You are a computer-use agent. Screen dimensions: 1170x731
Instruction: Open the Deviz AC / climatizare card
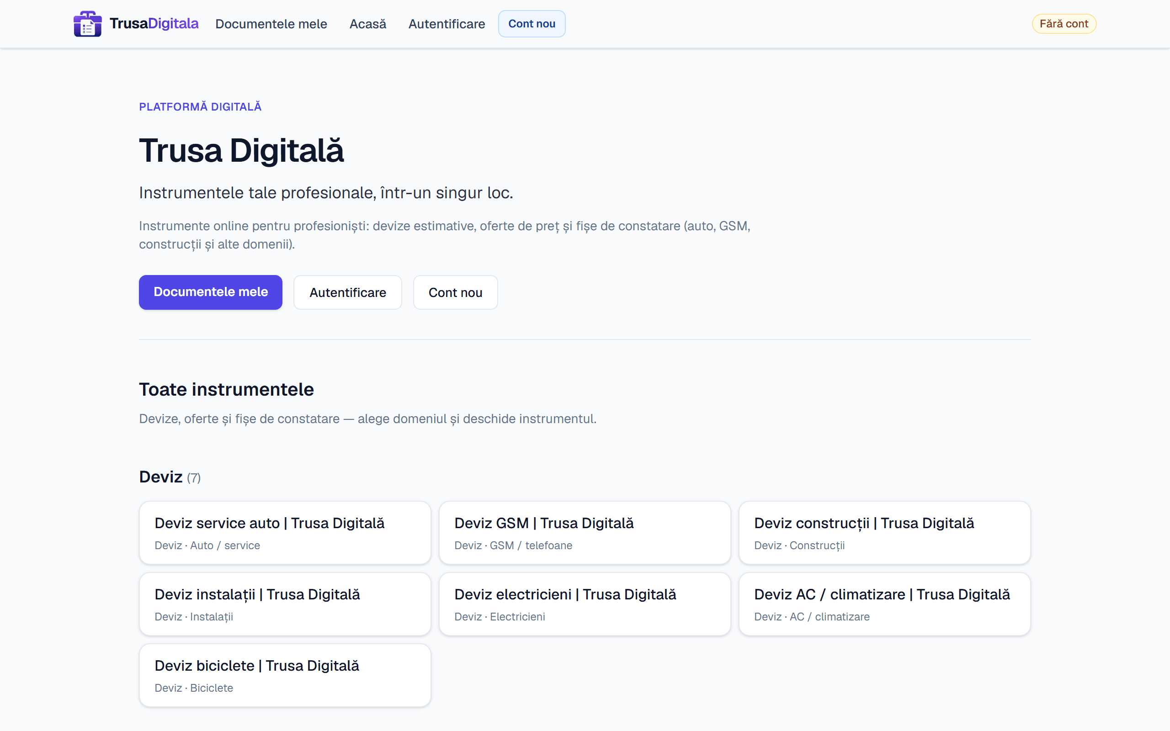(x=885, y=604)
